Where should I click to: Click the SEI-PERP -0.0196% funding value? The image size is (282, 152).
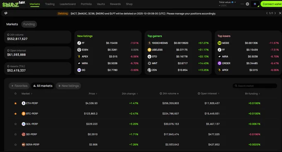tap(254, 135)
